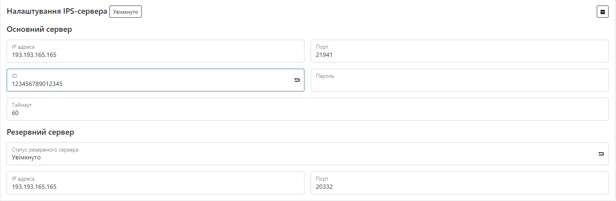Viewport: 616px width, 201px height.
Task: Click the Основний сервер heading
Action: (39, 29)
